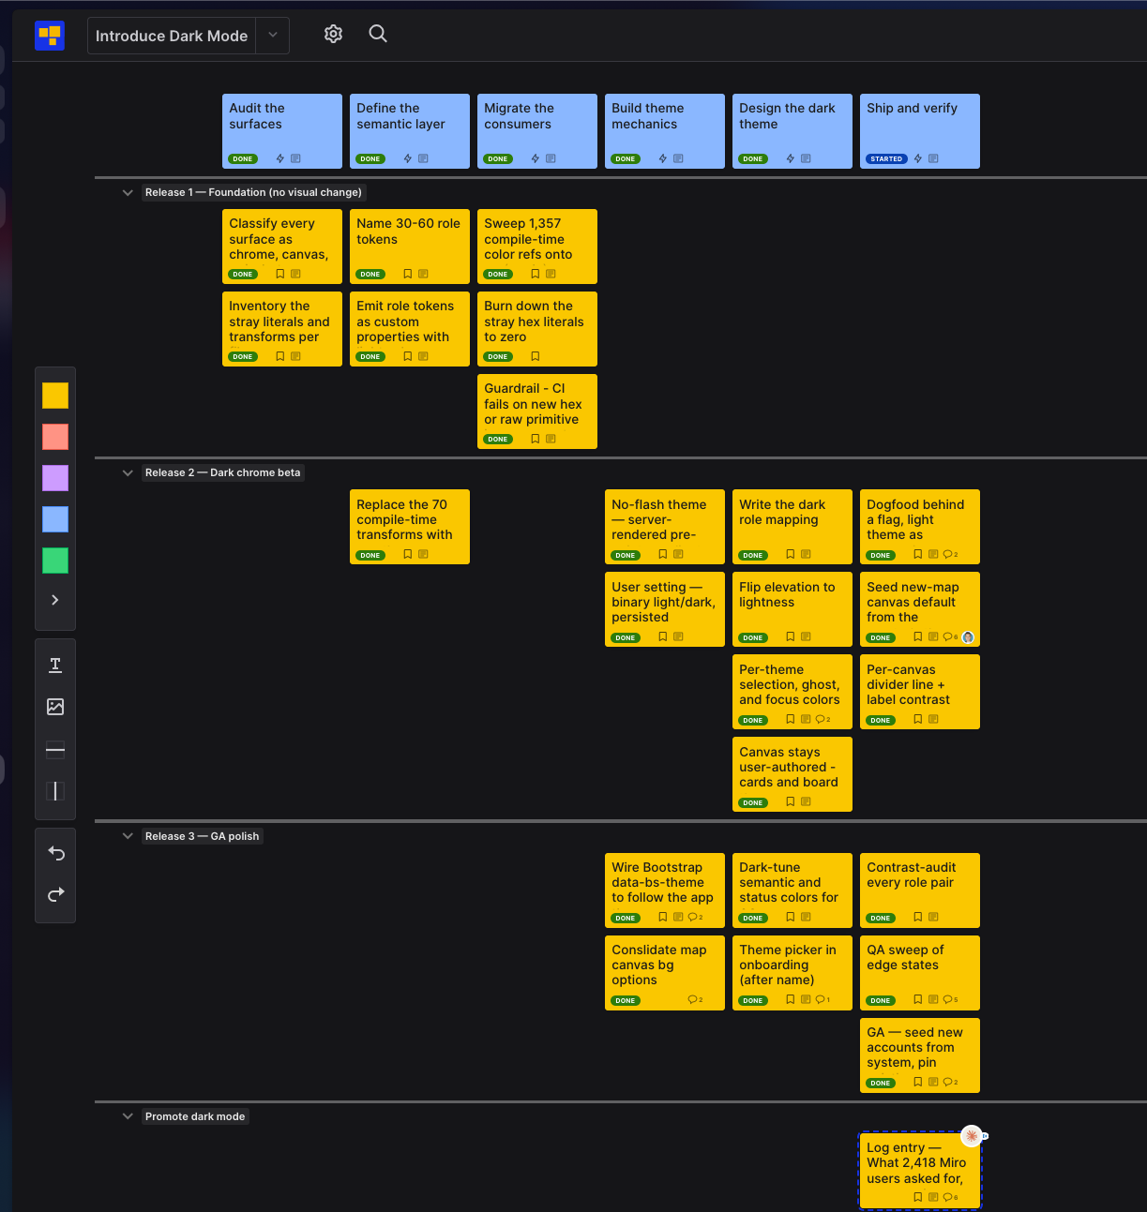The height and width of the screenshot is (1212, 1147).
Task: Add a vertical divider line
Action: tap(55, 791)
